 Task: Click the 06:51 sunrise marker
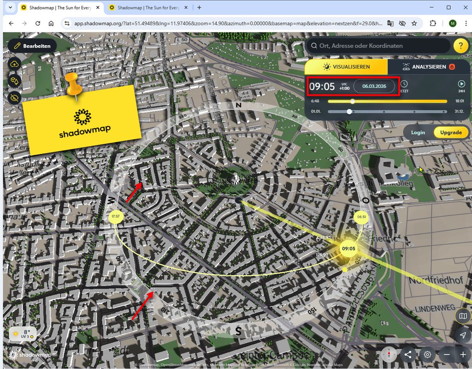pyautogui.click(x=361, y=217)
